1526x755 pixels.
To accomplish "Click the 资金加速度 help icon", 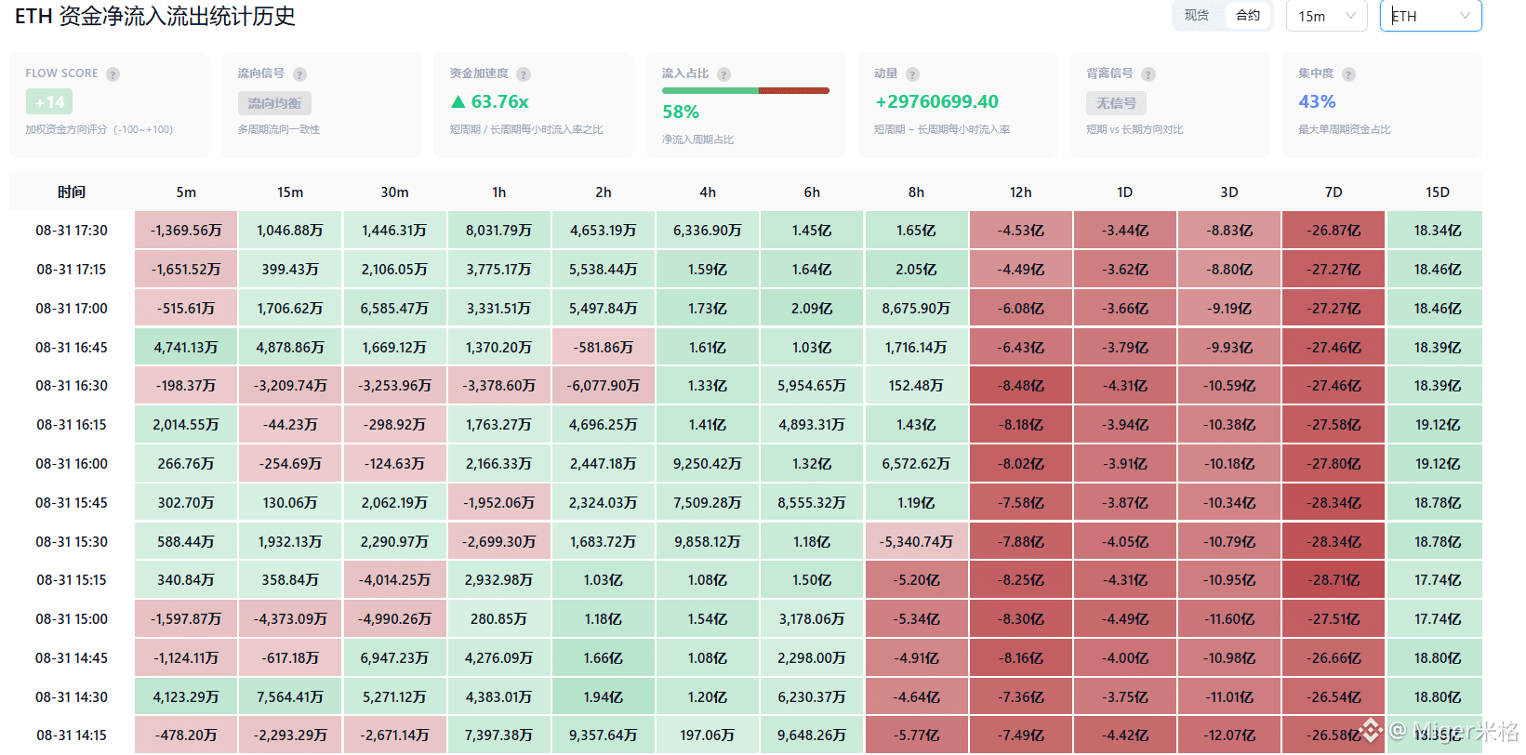I will [524, 74].
